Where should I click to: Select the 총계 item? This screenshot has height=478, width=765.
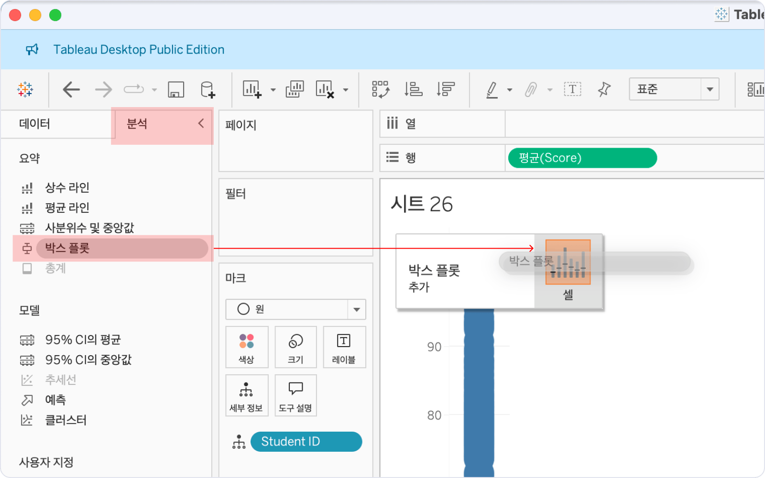(x=55, y=268)
